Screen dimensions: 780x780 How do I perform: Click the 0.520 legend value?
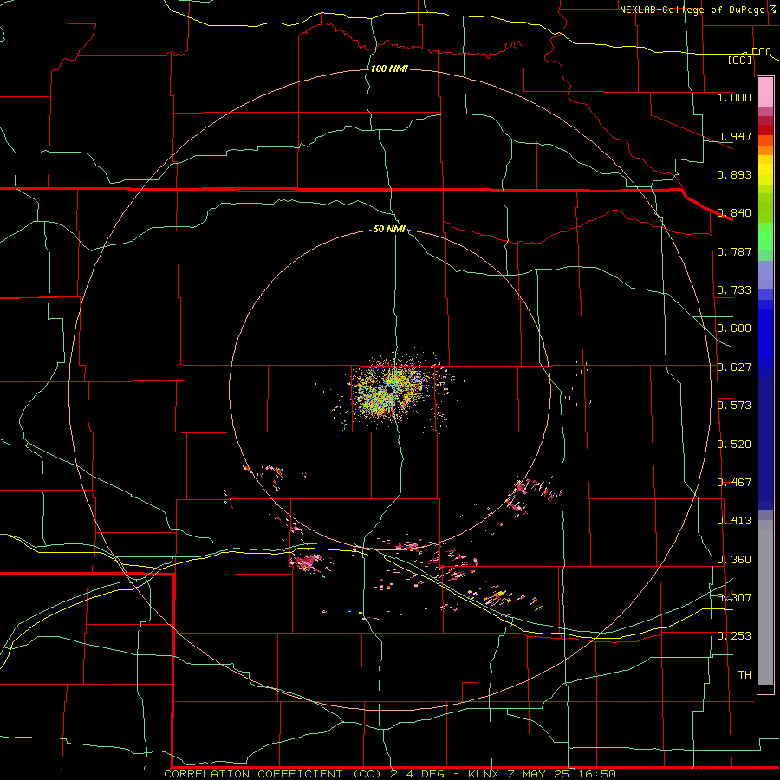[734, 445]
